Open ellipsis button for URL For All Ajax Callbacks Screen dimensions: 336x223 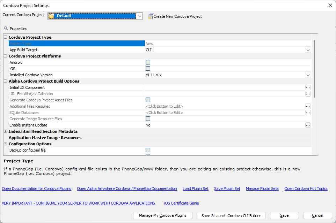tap(308, 94)
